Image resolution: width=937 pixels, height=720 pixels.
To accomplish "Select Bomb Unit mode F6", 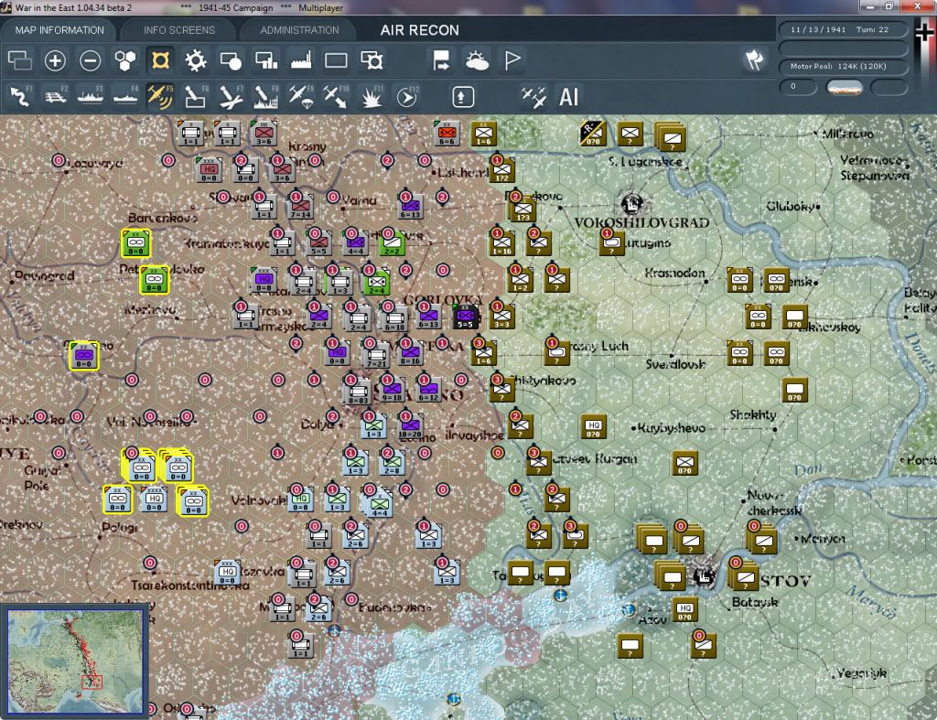I will (x=196, y=97).
